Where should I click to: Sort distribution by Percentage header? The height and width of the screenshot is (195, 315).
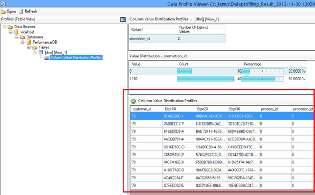click(273, 64)
